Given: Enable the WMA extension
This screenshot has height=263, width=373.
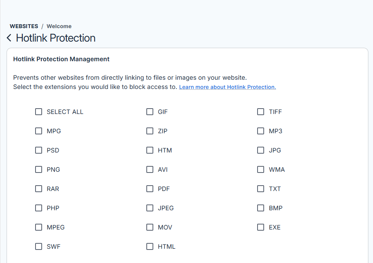Looking at the screenshot, I should pyautogui.click(x=261, y=169).
